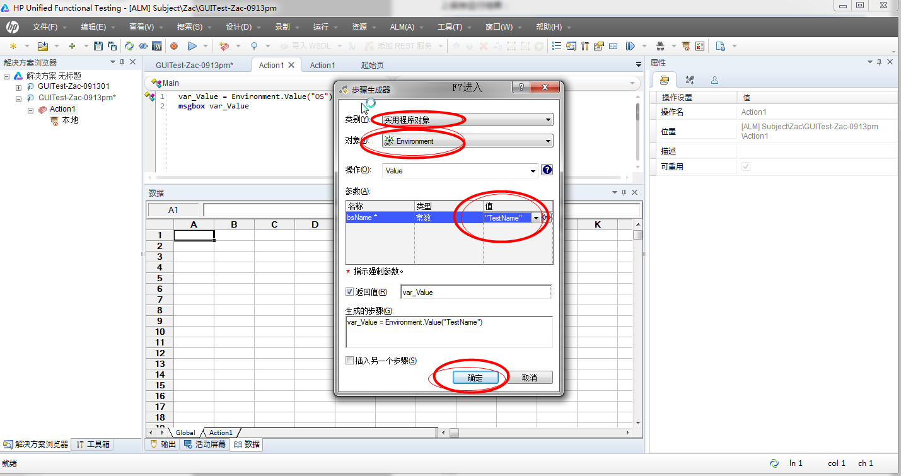Click the parameterize icon beside the "TestName" value
Screen dimensions: 901x476
(546, 218)
